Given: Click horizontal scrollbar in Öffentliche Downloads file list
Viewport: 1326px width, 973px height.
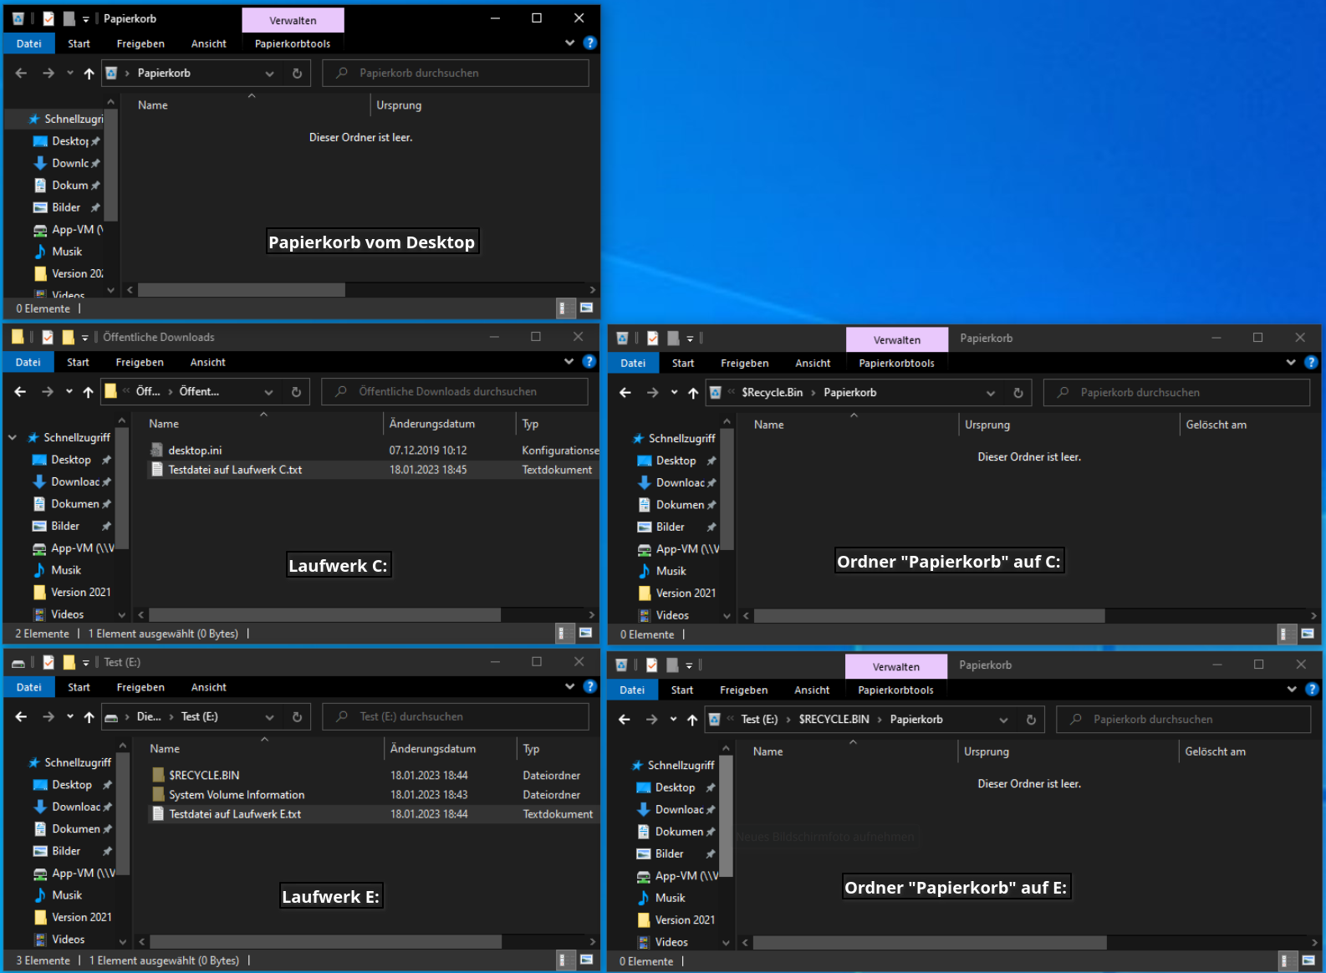Looking at the screenshot, I should click(325, 614).
